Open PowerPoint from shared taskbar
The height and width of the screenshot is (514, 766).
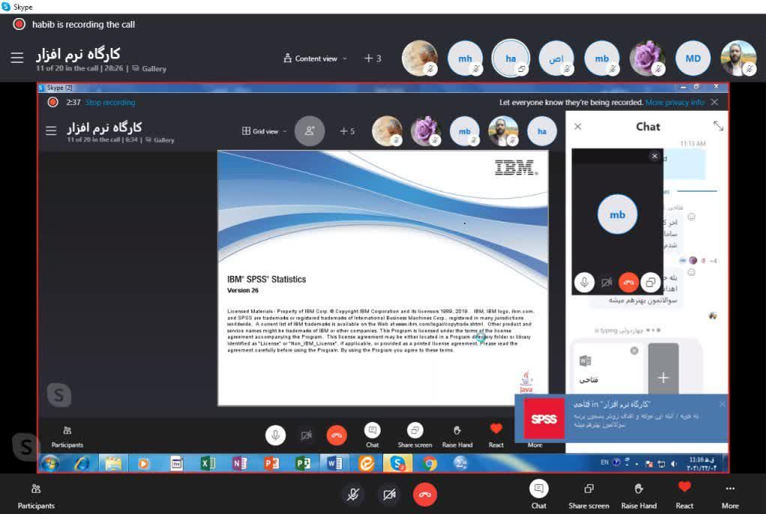271,463
